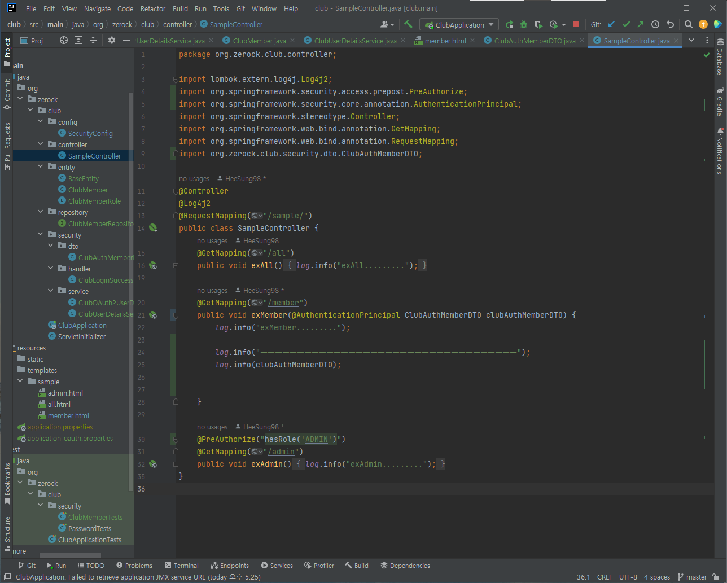
Task: Open the Build menu
Action: click(180, 8)
